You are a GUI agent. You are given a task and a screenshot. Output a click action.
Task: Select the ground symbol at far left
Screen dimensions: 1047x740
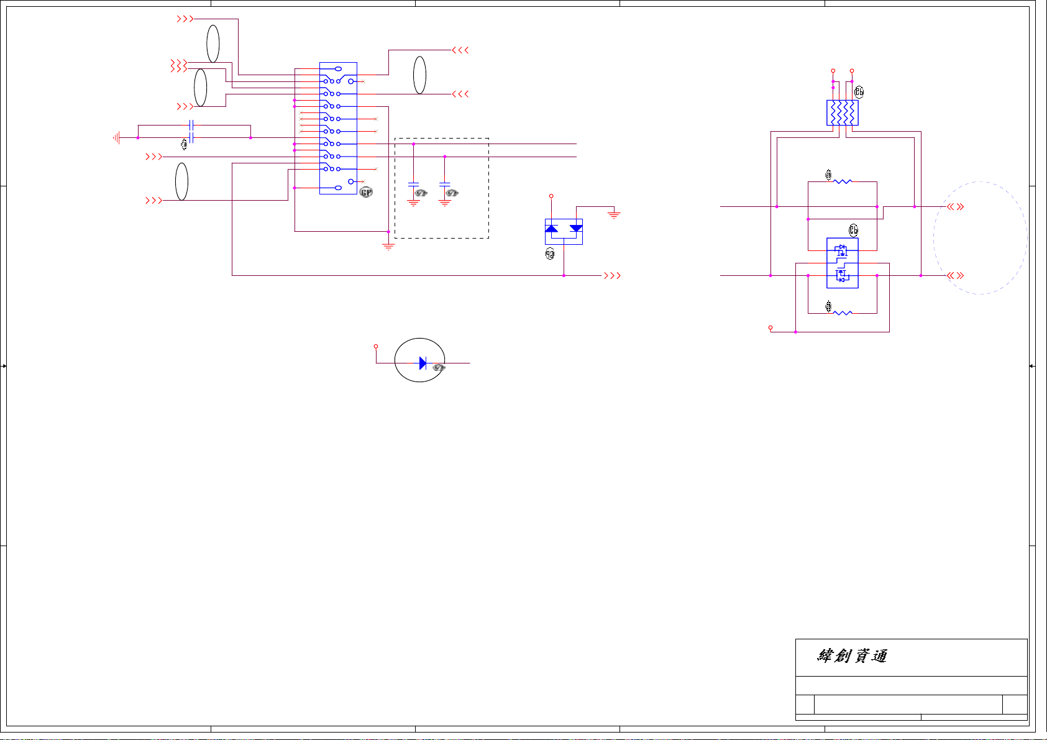point(116,138)
